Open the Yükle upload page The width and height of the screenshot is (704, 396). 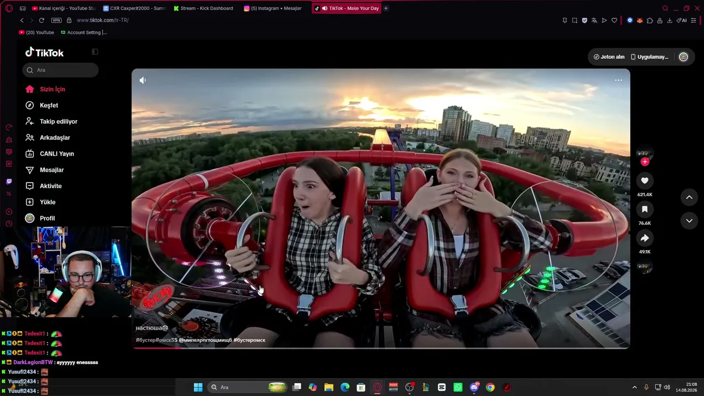pos(47,202)
